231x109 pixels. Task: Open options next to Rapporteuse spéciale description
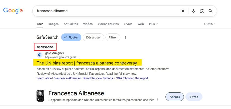pos(158,100)
